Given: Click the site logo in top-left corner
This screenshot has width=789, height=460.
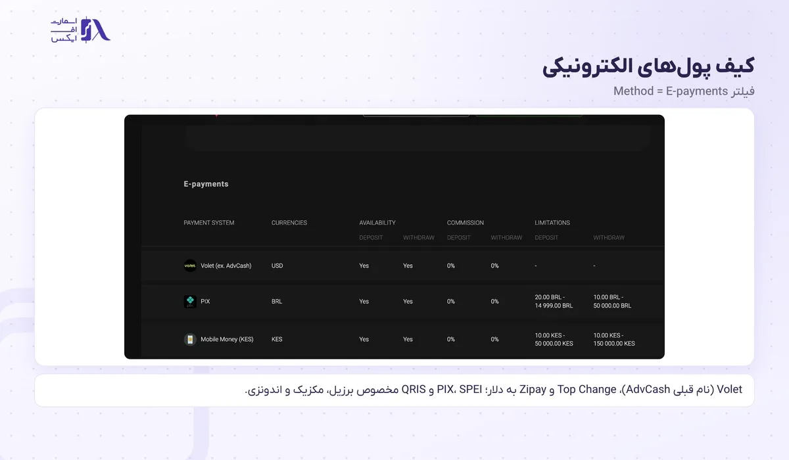Looking at the screenshot, I should pyautogui.click(x=80, y=30).
